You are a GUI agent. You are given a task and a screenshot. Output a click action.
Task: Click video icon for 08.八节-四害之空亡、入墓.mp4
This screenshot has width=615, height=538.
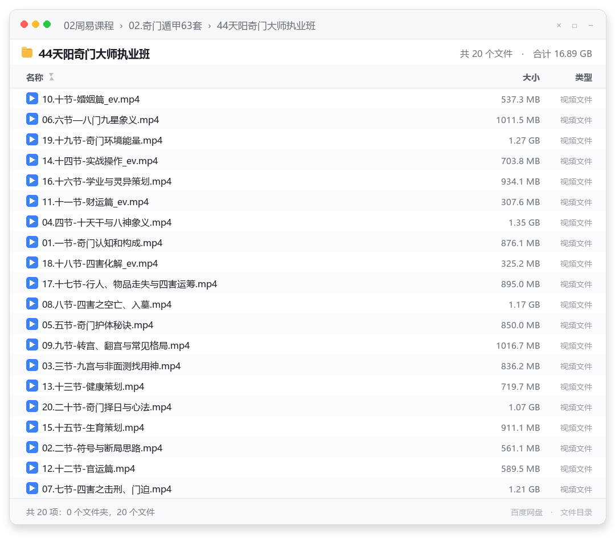click(32, 304)
